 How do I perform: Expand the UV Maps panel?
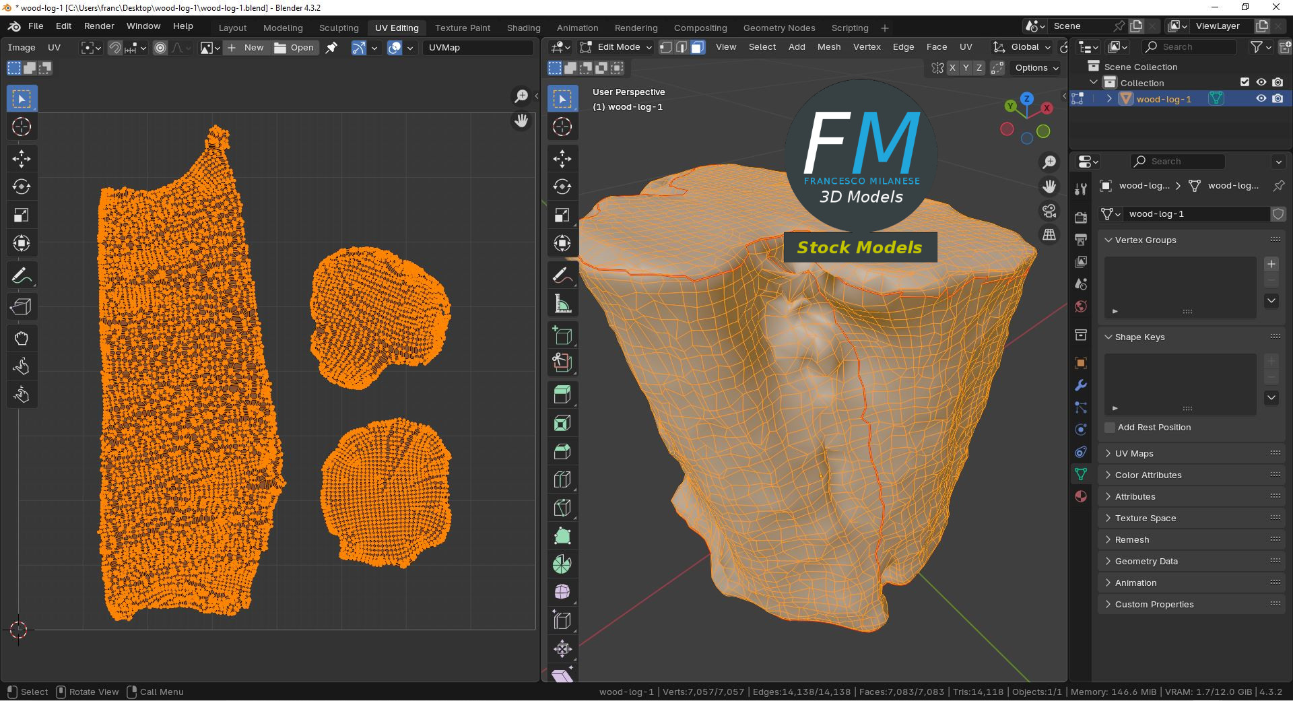coord(1134,454)
